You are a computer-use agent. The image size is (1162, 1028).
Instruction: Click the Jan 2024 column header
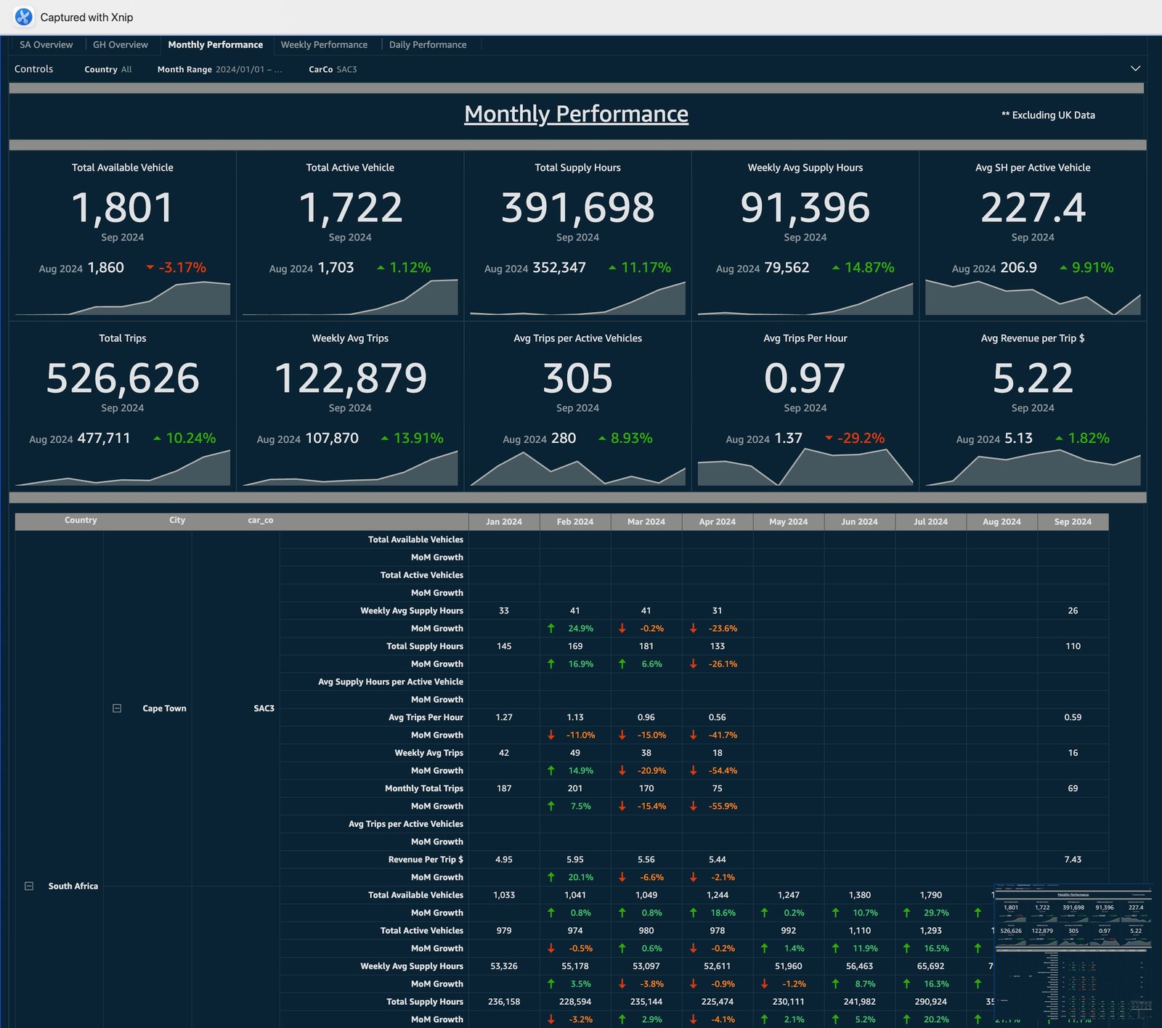click(504, 522)
